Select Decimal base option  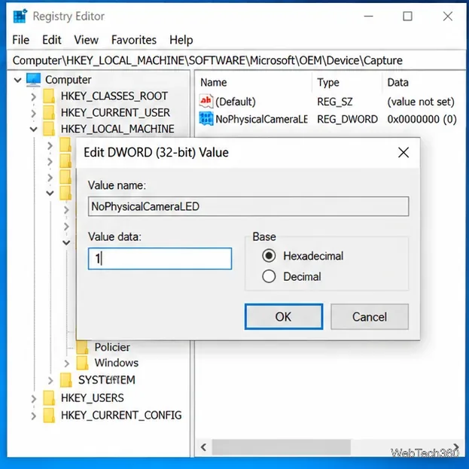pos(269,276)
